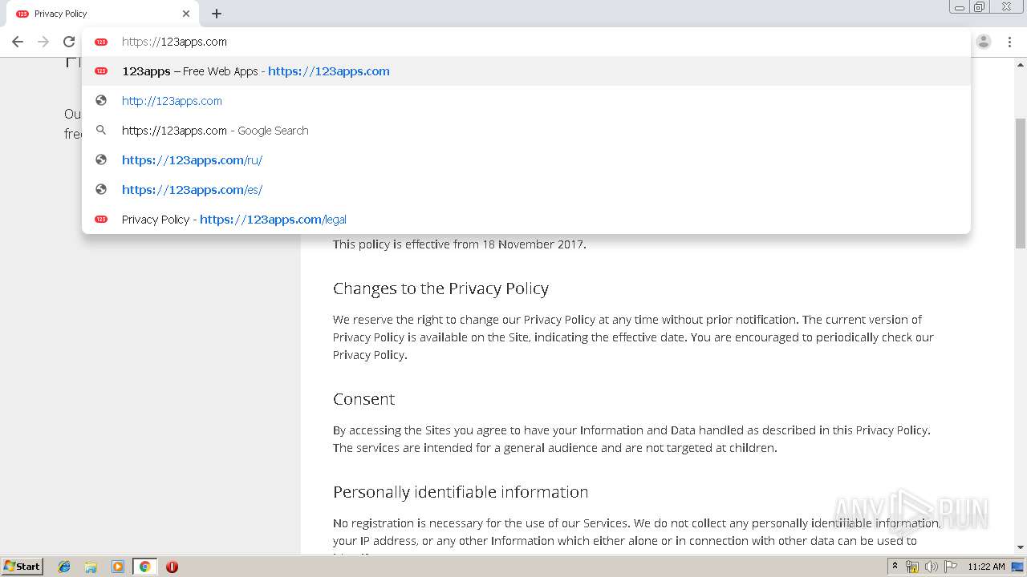Select the 123apps – Free Web Apps suggestion
The image size is (1027, 577).
coord(255,71)
